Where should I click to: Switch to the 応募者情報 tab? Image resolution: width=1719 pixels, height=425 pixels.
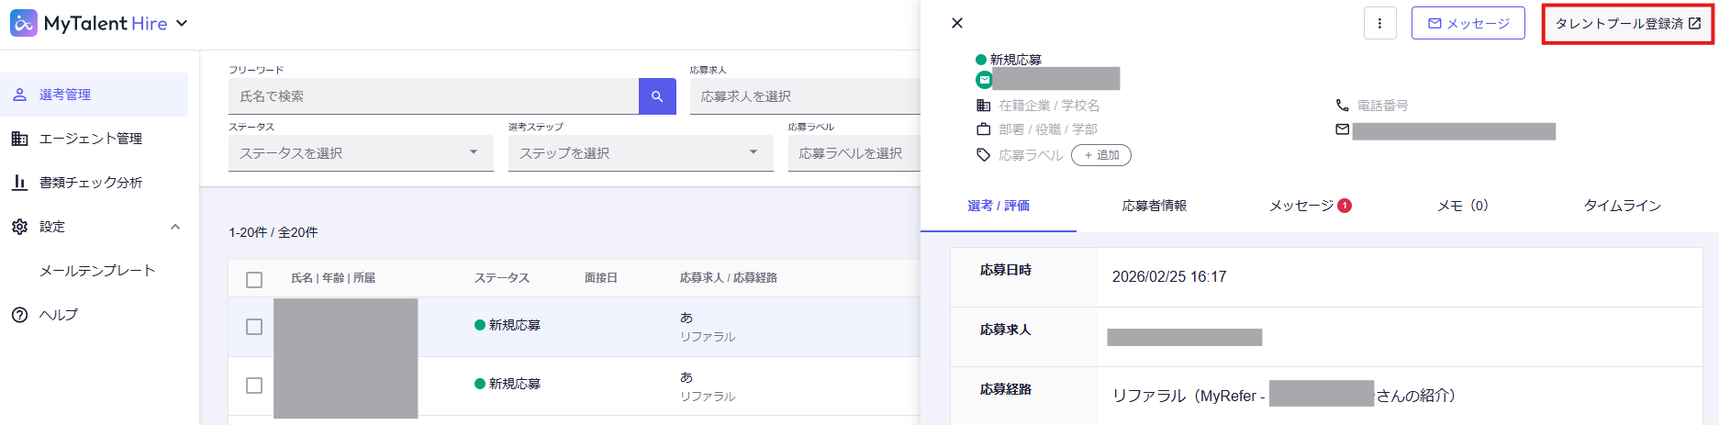pyautogui.click(x=1154, y=206)
